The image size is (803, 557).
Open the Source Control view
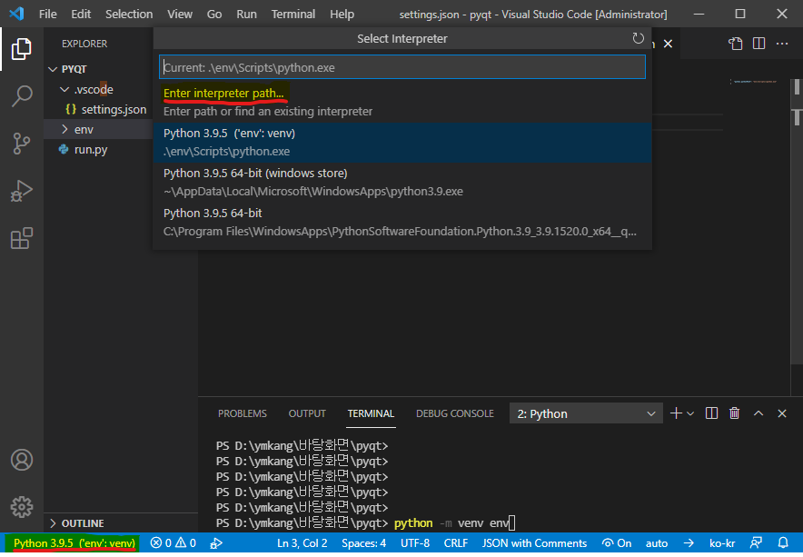tap(22, 144)
